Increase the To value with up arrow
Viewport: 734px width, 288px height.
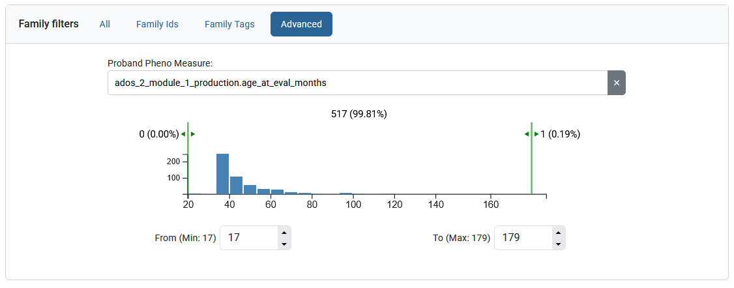pos(557,233)
